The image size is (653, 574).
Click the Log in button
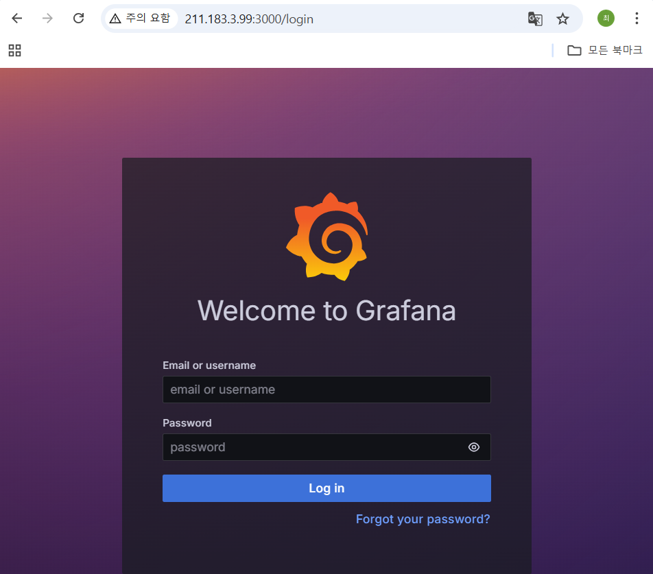[x=326, y=488]
